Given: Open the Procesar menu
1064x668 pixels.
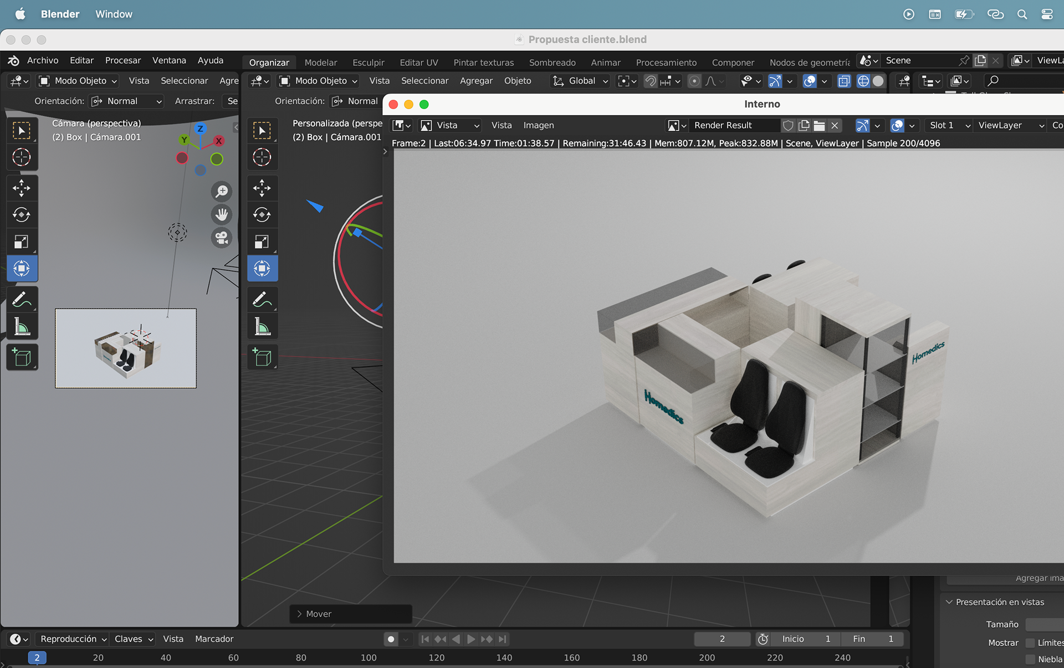Looking at the screenshot, I should click(123, 60).
